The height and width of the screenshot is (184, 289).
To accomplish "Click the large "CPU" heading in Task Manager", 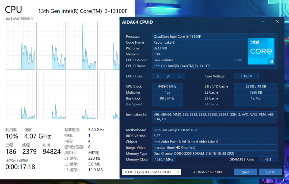I will tap(13, 10).
